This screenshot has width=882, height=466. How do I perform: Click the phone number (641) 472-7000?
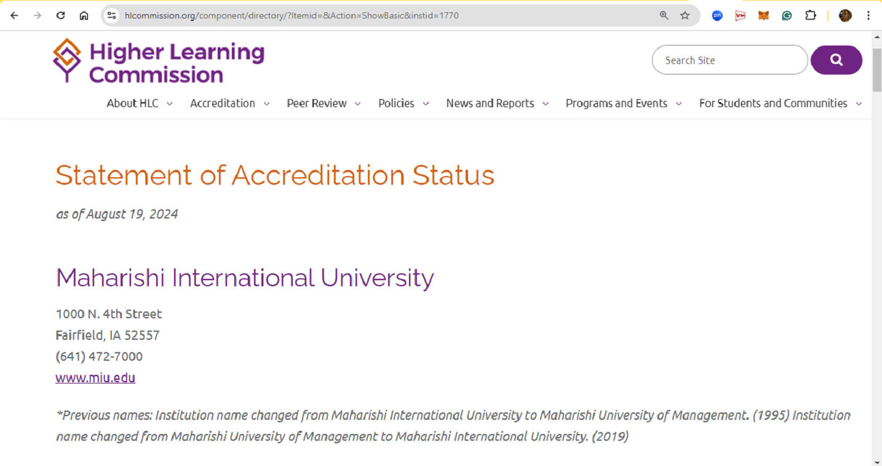point(99,356)
